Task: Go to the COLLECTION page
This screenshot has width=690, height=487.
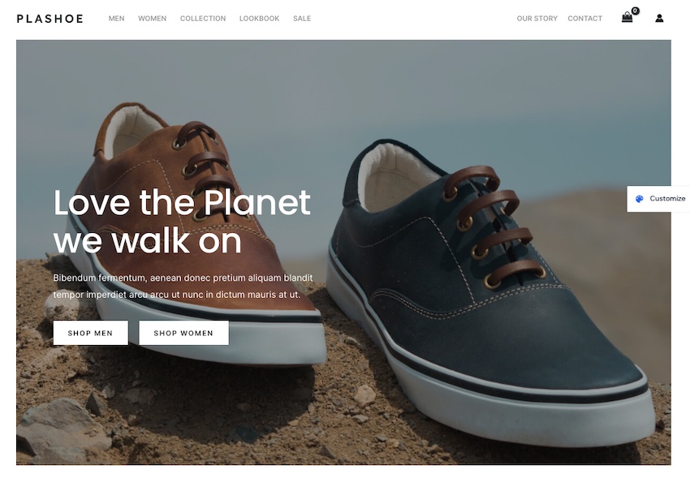Action: 203,19
